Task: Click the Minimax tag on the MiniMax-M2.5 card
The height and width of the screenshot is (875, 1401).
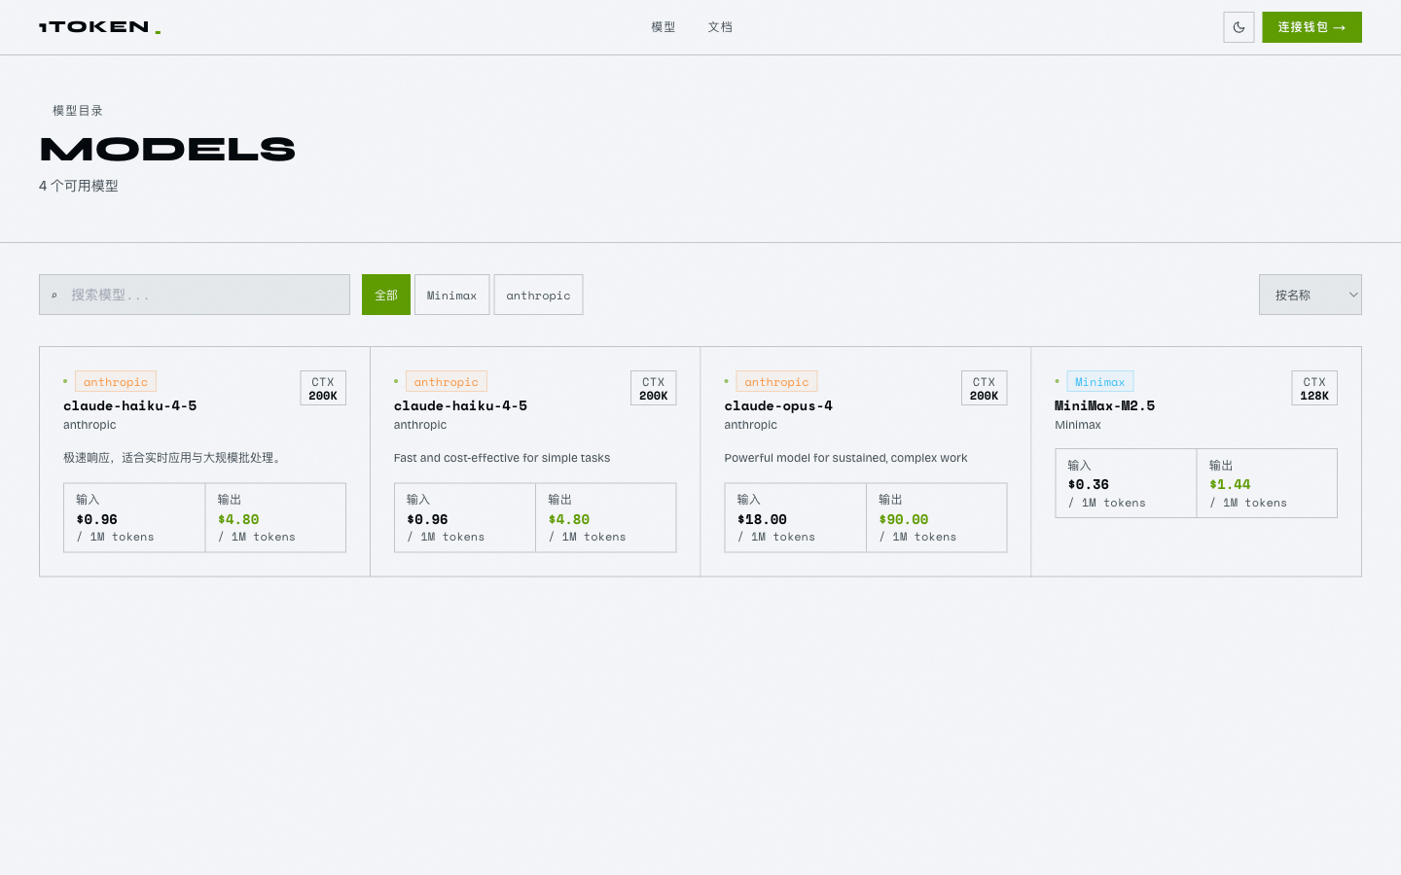Action: 1099,381
